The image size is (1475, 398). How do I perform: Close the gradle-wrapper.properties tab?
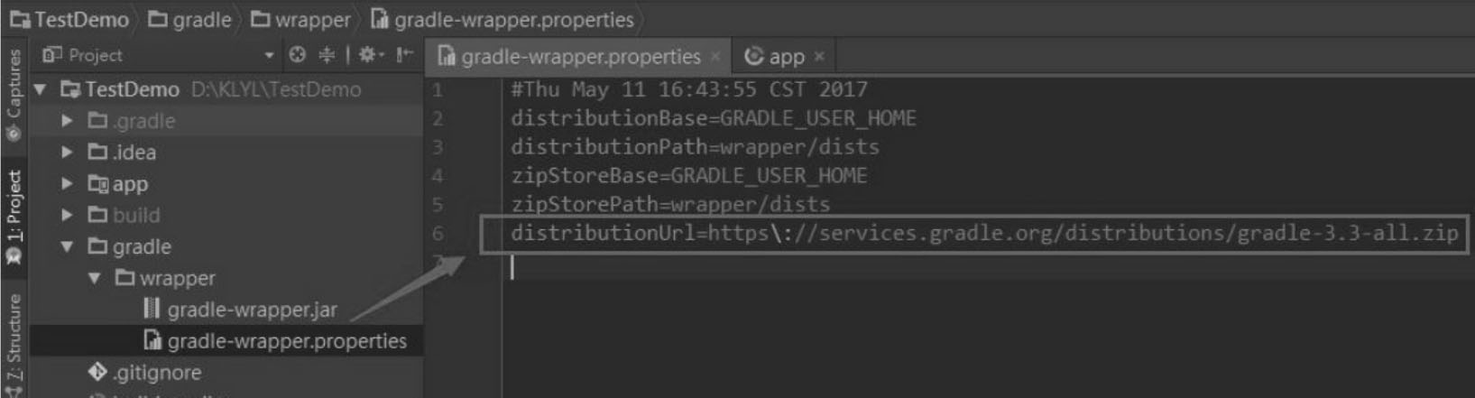[x=715, y=56]
